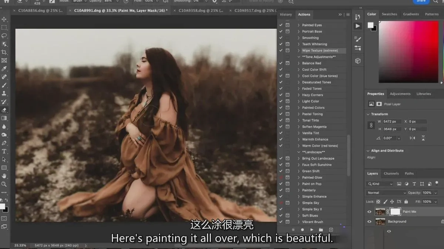Image resolution: width=444 pixels, height=249 pixels.
Task: Hide the Background layer
Action: tap(369, 222)
